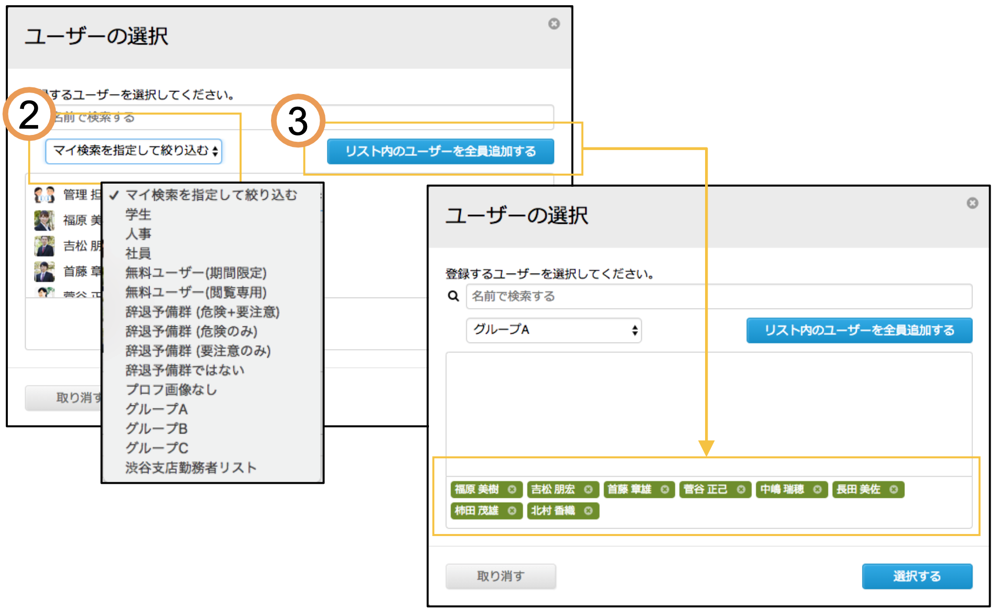Viewport: 998px width, 614px height.
Task: Remove 菅谷 正己 tag with its x icon
Action: pyautogui.click(x=741, y=490)
